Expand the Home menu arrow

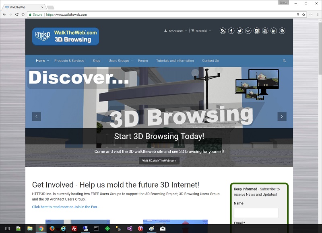(x=48, y=61)
